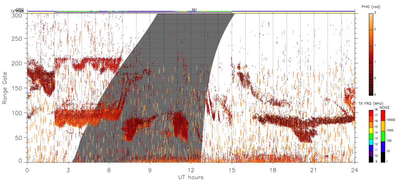
Task: Click '24' tick on UT hours axis
Action: pos(355,170)
